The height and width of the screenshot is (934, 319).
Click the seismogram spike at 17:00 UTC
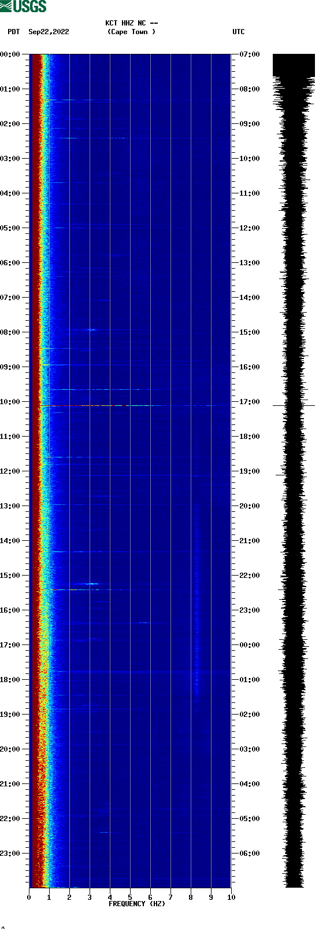click(294, 405)
